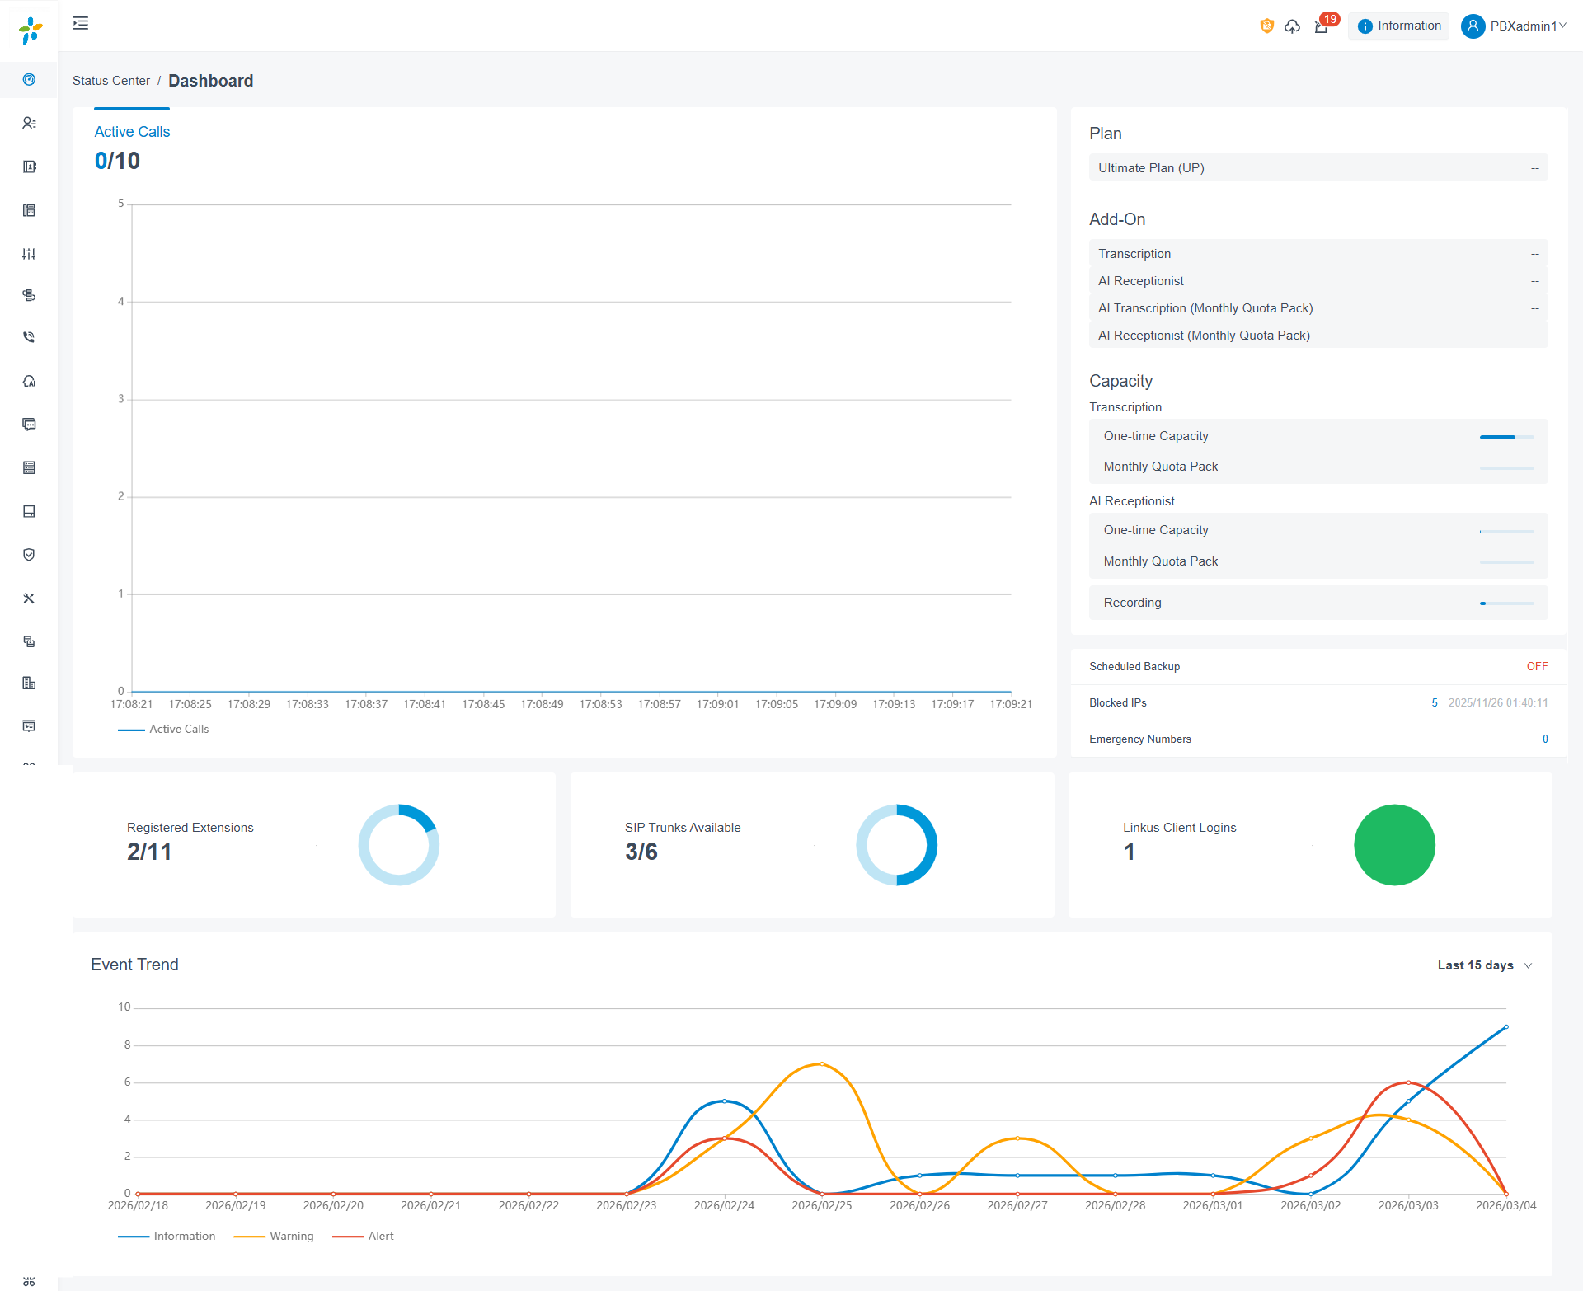Click the green Linkus Client Logins circle
Screen dimensions: 1583x1291
(1395, 845)
